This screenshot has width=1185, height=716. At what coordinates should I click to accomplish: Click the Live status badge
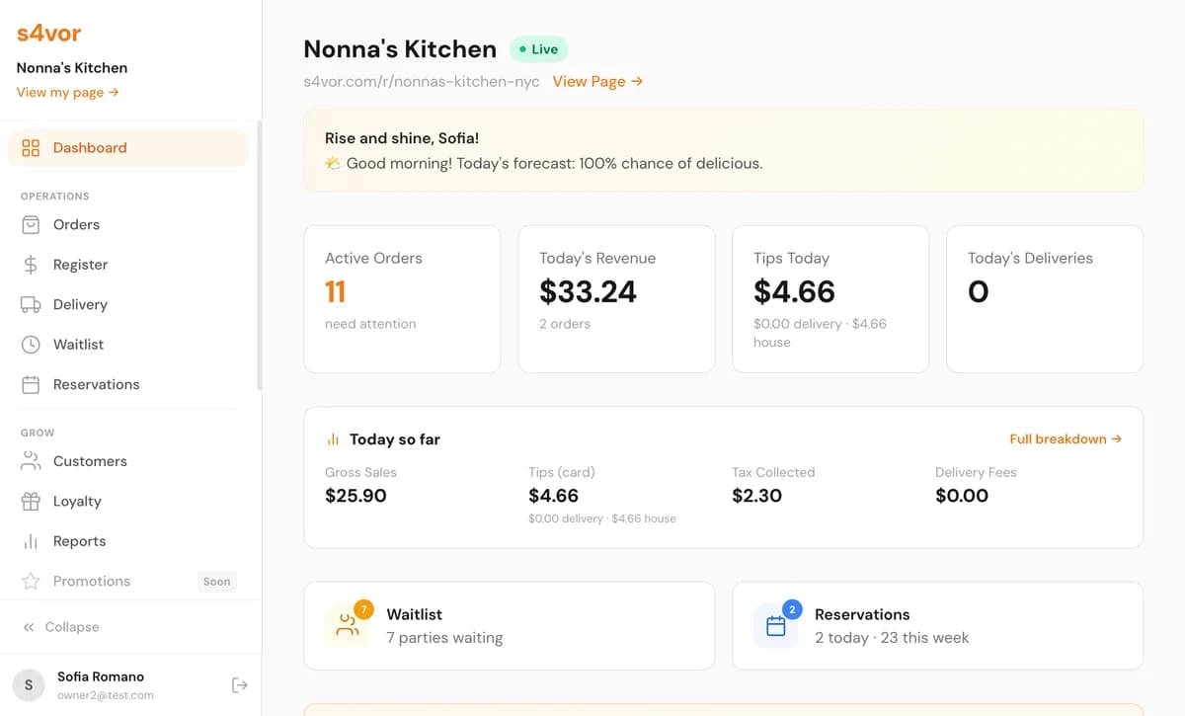pyautogui.click(x=538, y=47)
